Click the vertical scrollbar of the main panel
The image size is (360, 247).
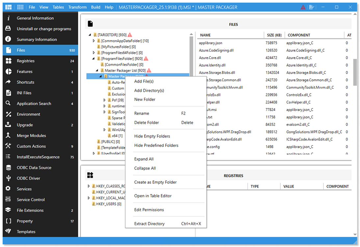(354, 72)
